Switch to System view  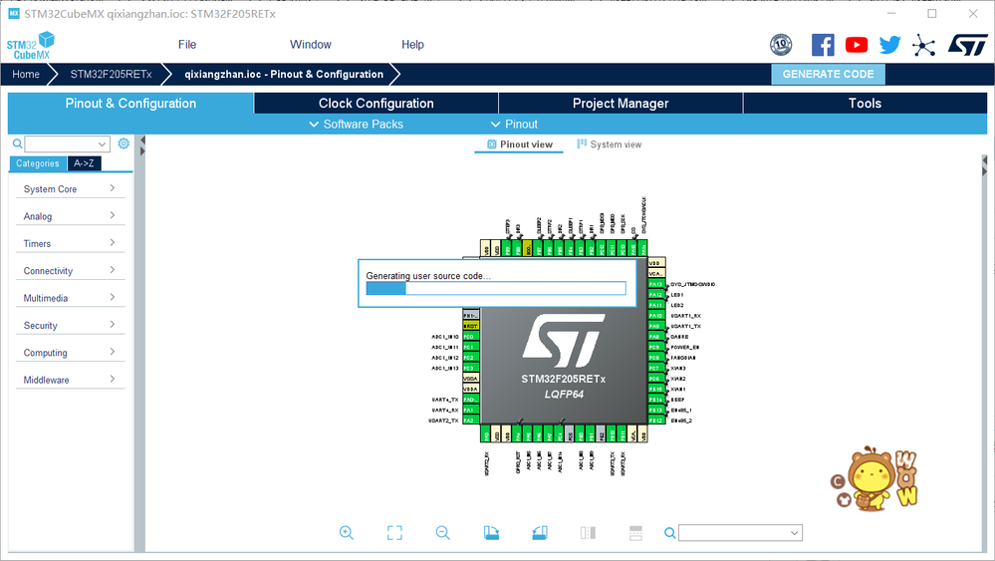coord(610,144)
